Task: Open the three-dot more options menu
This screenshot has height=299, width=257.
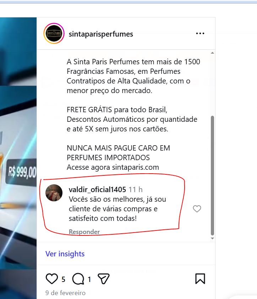Action: (x=200, y=34)
